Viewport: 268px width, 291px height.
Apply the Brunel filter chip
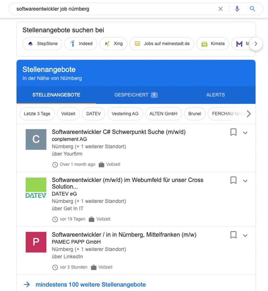195,114
